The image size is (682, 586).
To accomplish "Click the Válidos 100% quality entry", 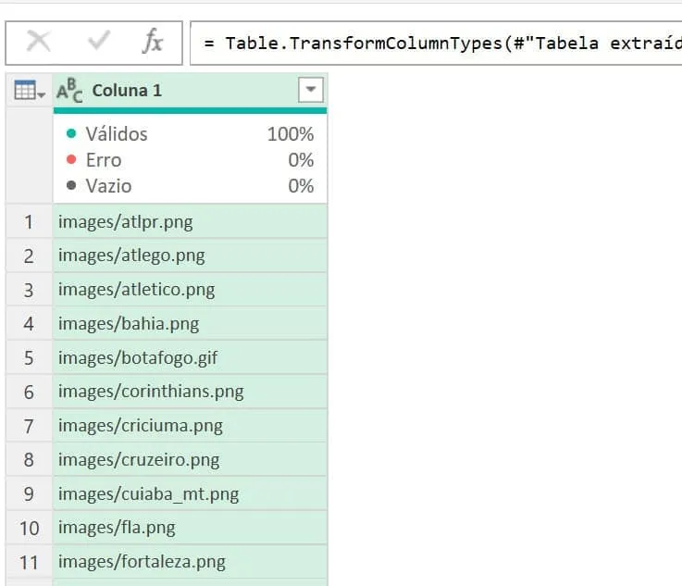I will pos(190,134).
